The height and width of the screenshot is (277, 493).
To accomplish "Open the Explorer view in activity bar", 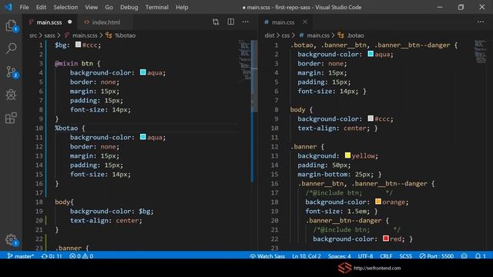I will coord(11,25).
